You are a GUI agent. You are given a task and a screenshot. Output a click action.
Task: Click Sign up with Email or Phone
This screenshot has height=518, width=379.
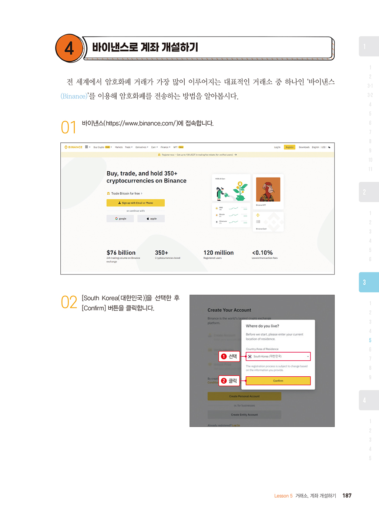(x=135, y=203)
